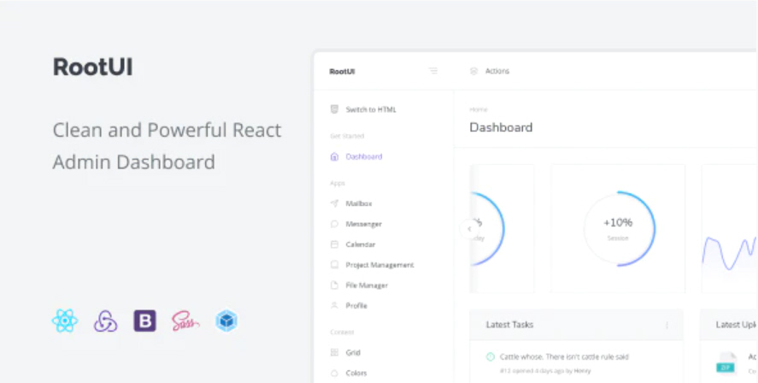Screen dimensions: 758x383
Task: Click the Home breadcrumb link
Action: point(479,109)
